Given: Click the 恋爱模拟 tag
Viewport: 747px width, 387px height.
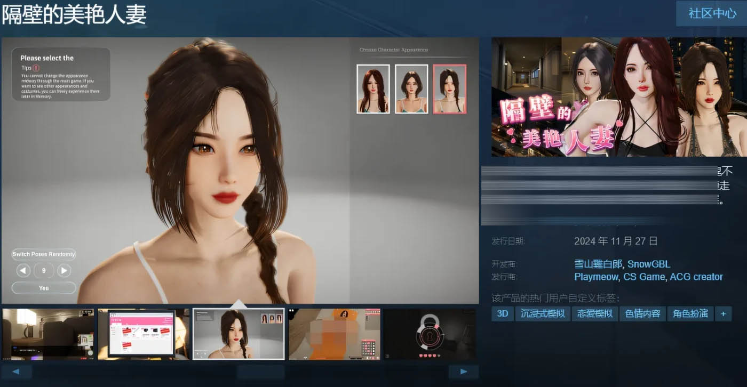Looking at the screenshot, I should [594, 313].
